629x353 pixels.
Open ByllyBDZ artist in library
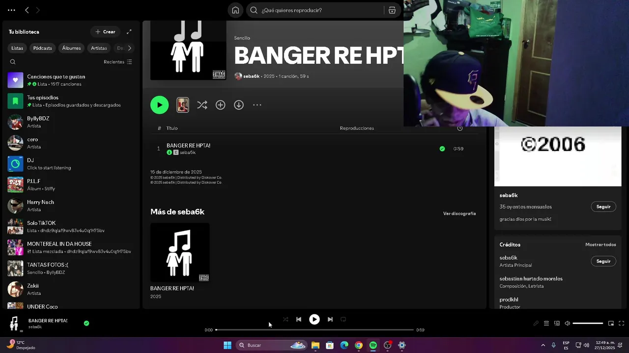coord(70,122)
